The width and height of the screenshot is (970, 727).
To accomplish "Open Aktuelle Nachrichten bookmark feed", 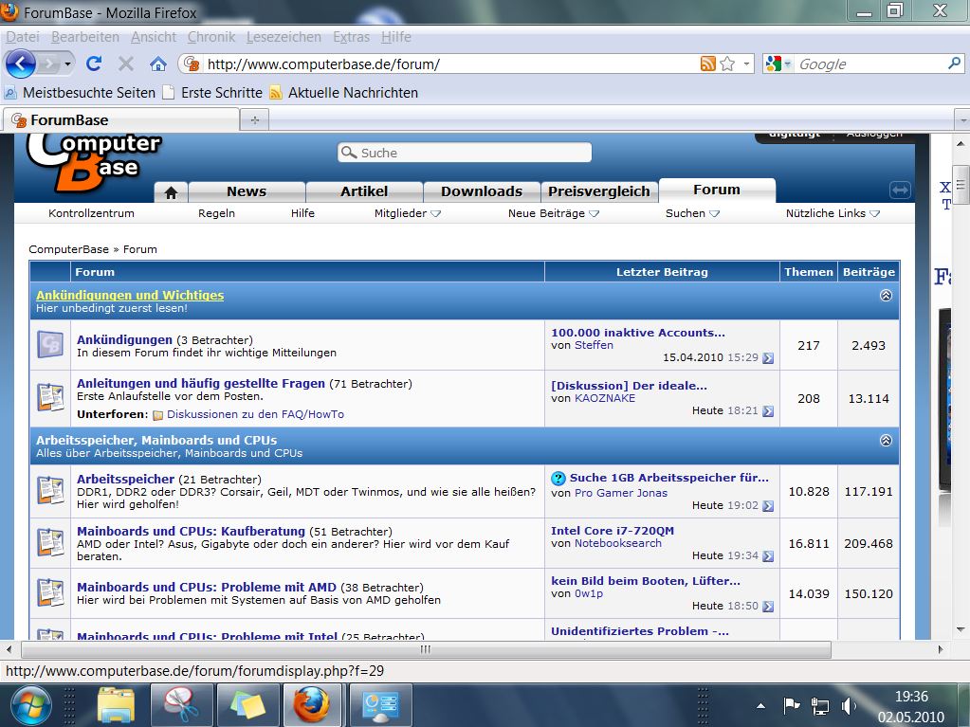I will (x=344, y=93).
